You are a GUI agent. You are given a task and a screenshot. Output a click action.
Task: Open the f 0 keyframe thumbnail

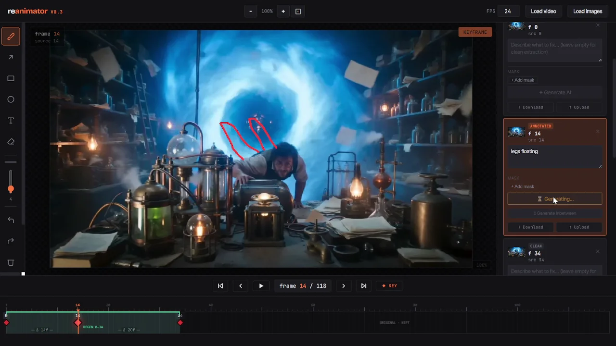[516, 26]
